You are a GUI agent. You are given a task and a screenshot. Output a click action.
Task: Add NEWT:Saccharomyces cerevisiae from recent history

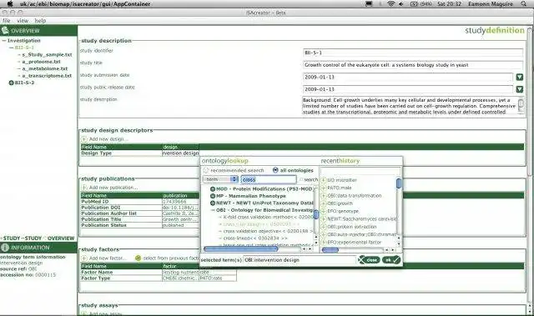[x=324, y=219]
